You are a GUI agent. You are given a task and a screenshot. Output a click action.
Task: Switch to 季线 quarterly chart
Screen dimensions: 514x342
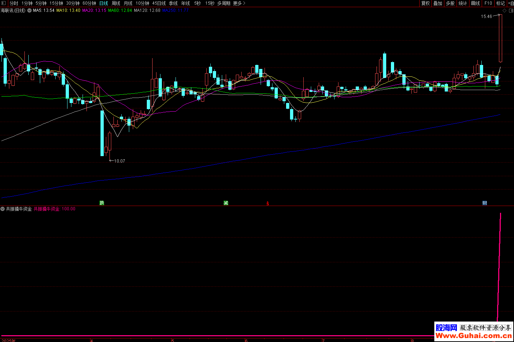(173, 3)
